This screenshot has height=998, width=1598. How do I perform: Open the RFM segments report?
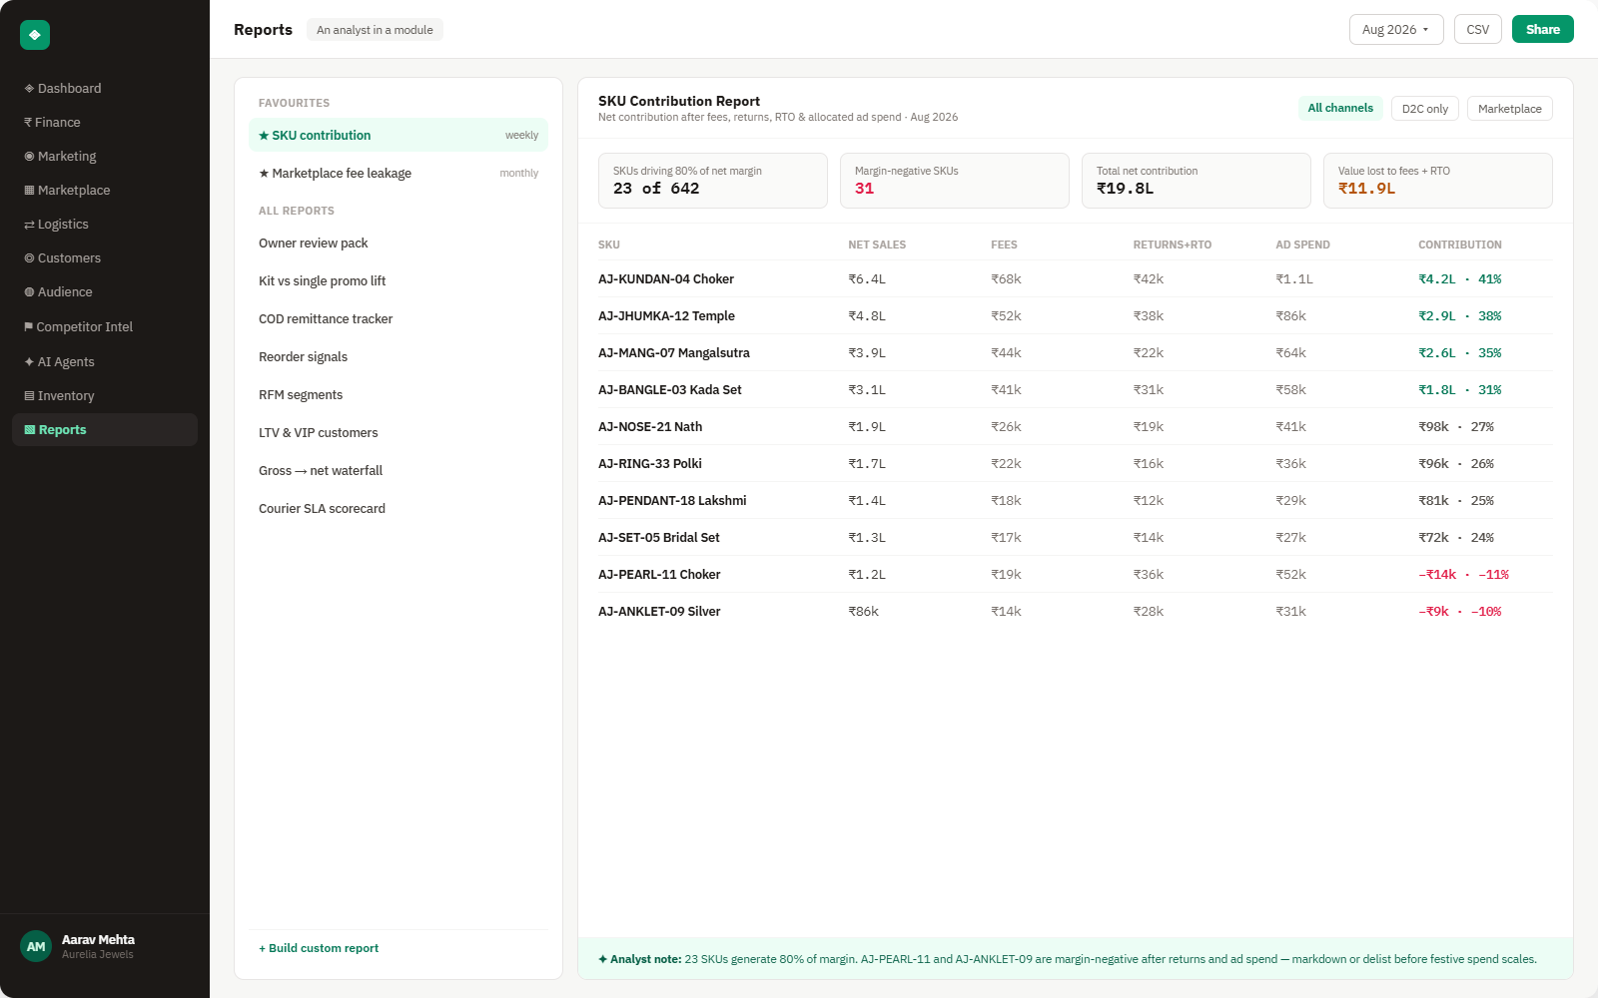pyautogui.click(x=399, y=394)
